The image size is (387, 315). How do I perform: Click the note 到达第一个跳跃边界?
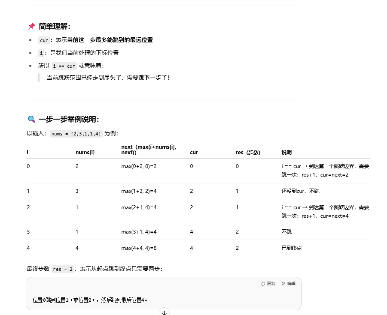point(332,166)
